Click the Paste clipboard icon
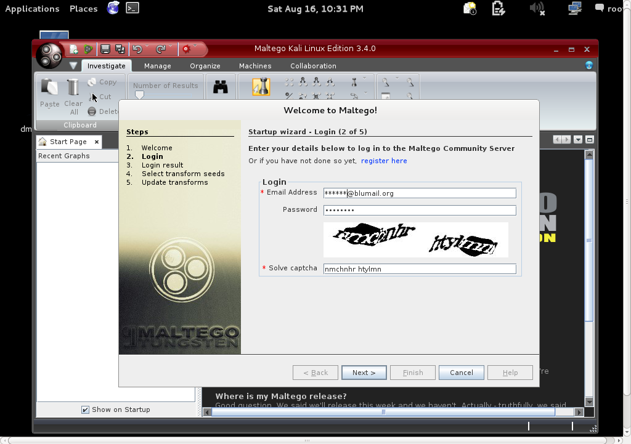The height and width of the screenshot is (444, 631). coord(49,87)
